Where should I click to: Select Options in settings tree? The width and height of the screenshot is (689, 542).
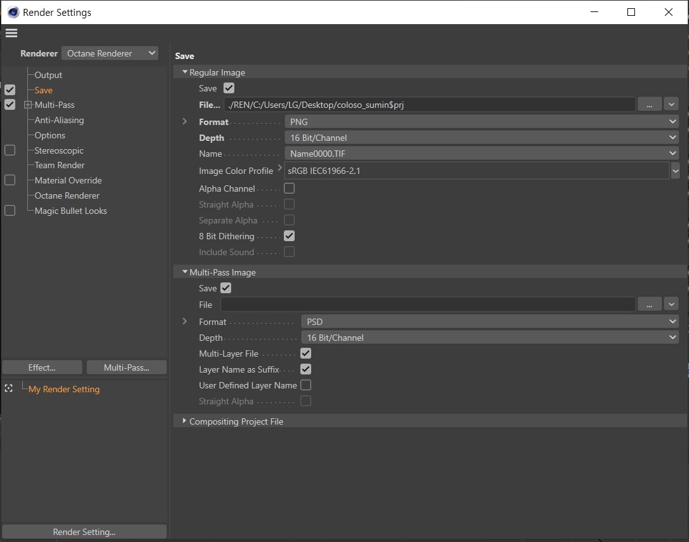50,135
